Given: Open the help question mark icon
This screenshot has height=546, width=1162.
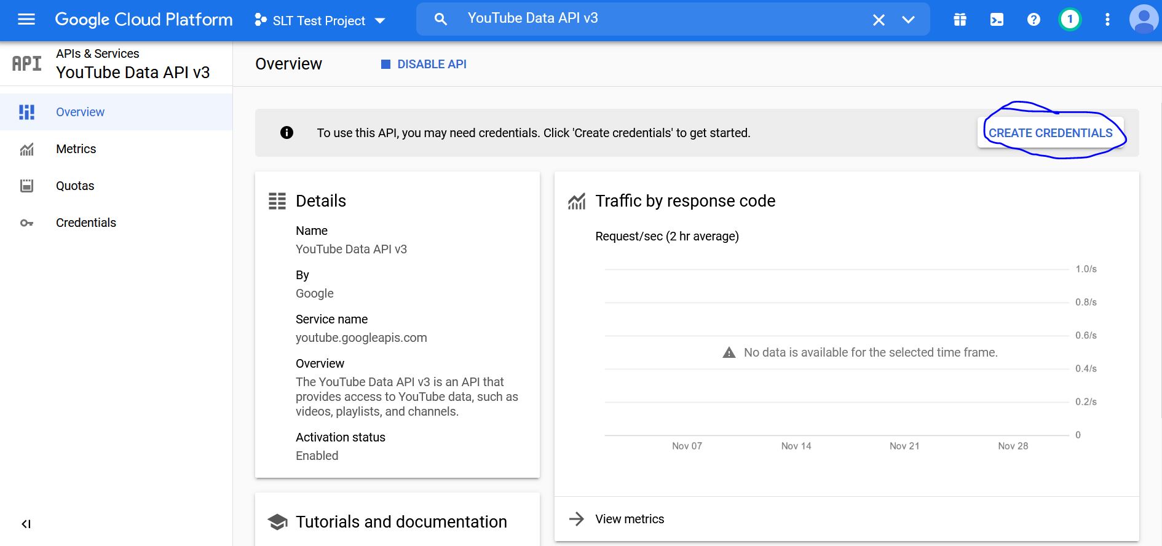Looking at the screenshot, I should point(1034,20).
